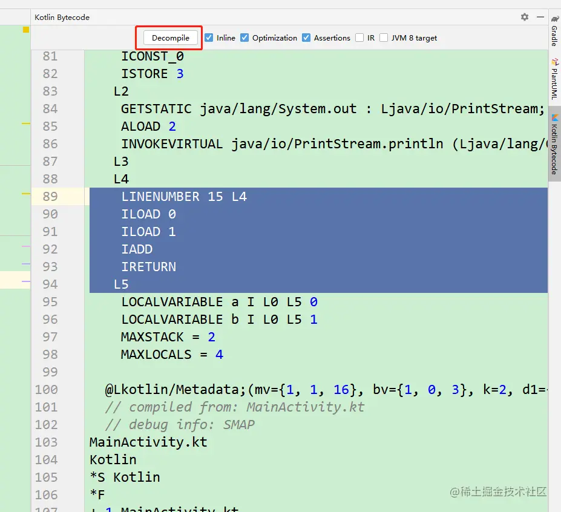Open the Kotlin Bytecode settings gear
The height and width of the screenshot is (512, 561).
click(x=525, y=17)
